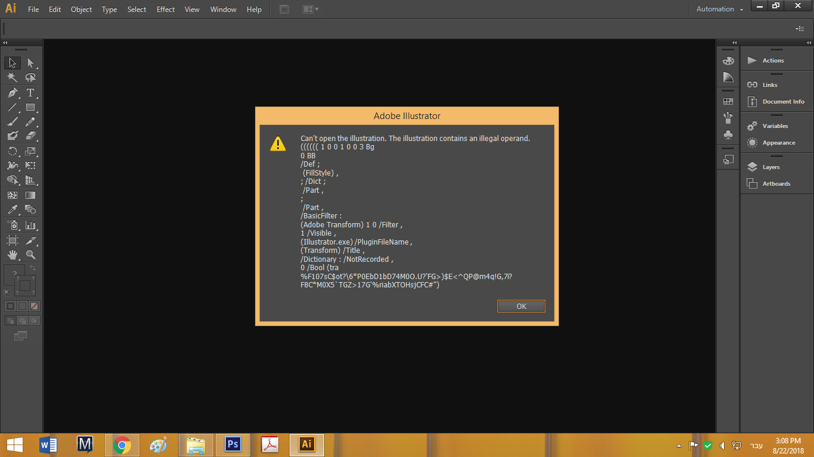Activate the Blob Brush tool

click(x=13, y=136)
